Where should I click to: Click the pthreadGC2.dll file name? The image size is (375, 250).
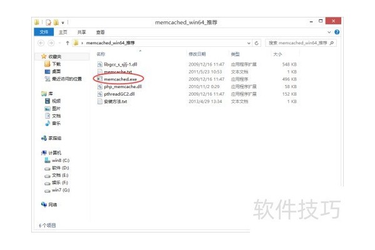click(x=119, y=94)
